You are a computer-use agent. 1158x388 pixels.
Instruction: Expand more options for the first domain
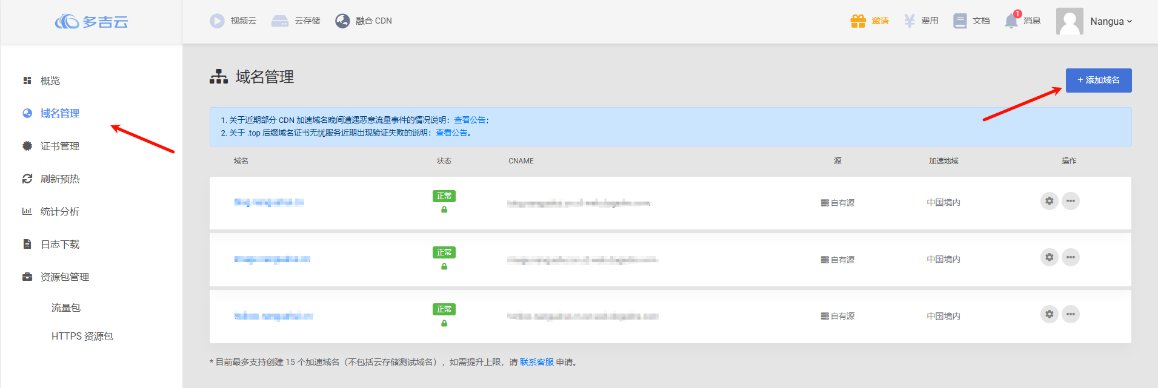click(x=1071, y=201)
